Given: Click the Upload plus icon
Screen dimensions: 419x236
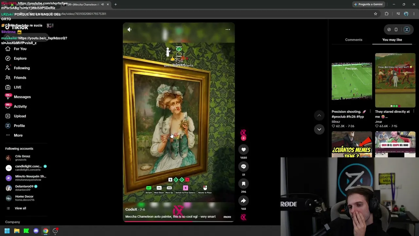Looking at the screenshot, I should (x=8, y=116).
